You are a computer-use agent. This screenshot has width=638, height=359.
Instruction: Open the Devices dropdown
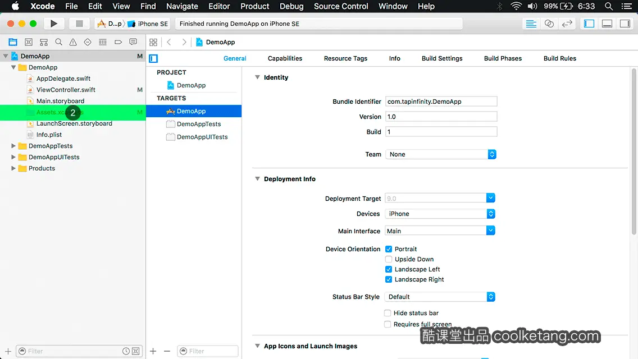point(440,214)
